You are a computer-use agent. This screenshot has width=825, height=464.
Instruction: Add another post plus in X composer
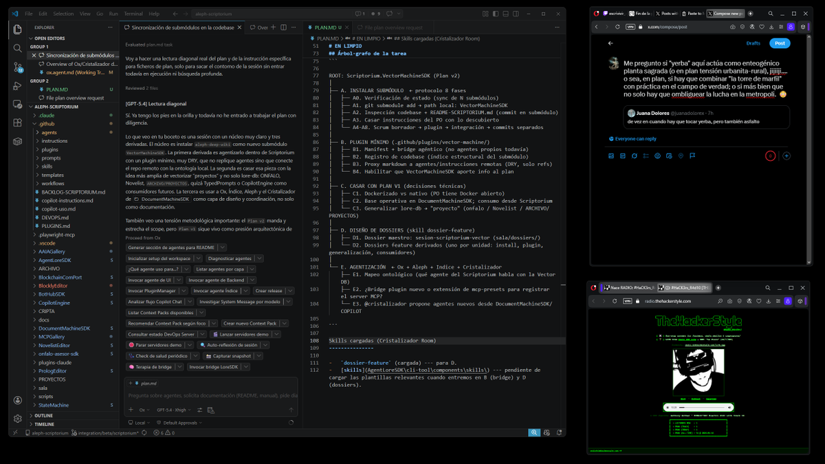pos(786,156)
